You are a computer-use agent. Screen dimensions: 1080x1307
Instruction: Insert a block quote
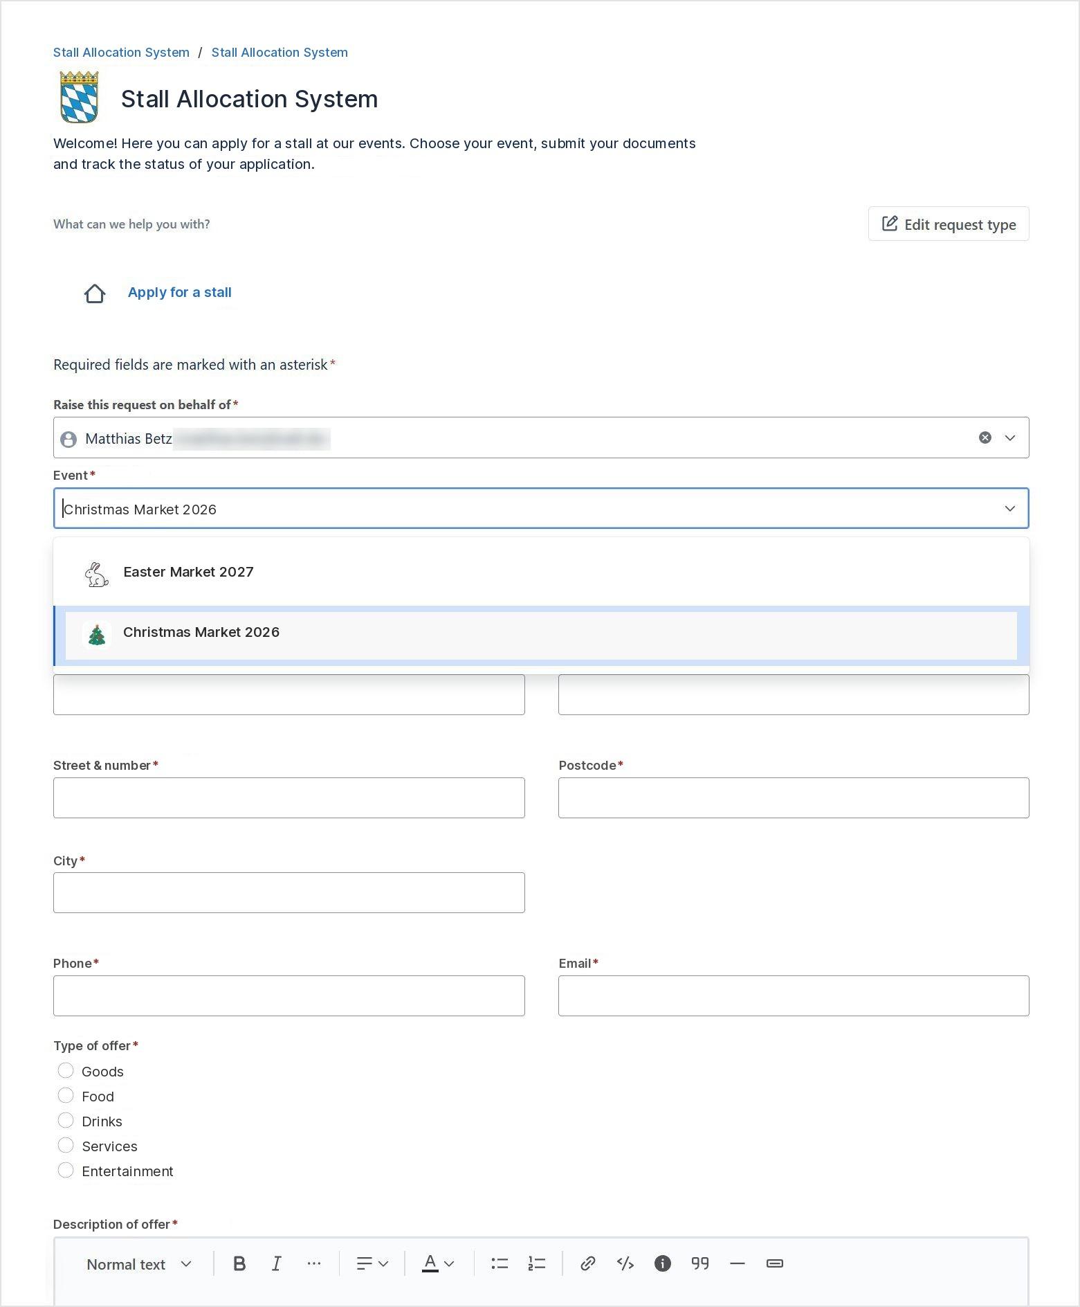[700, 1264]
